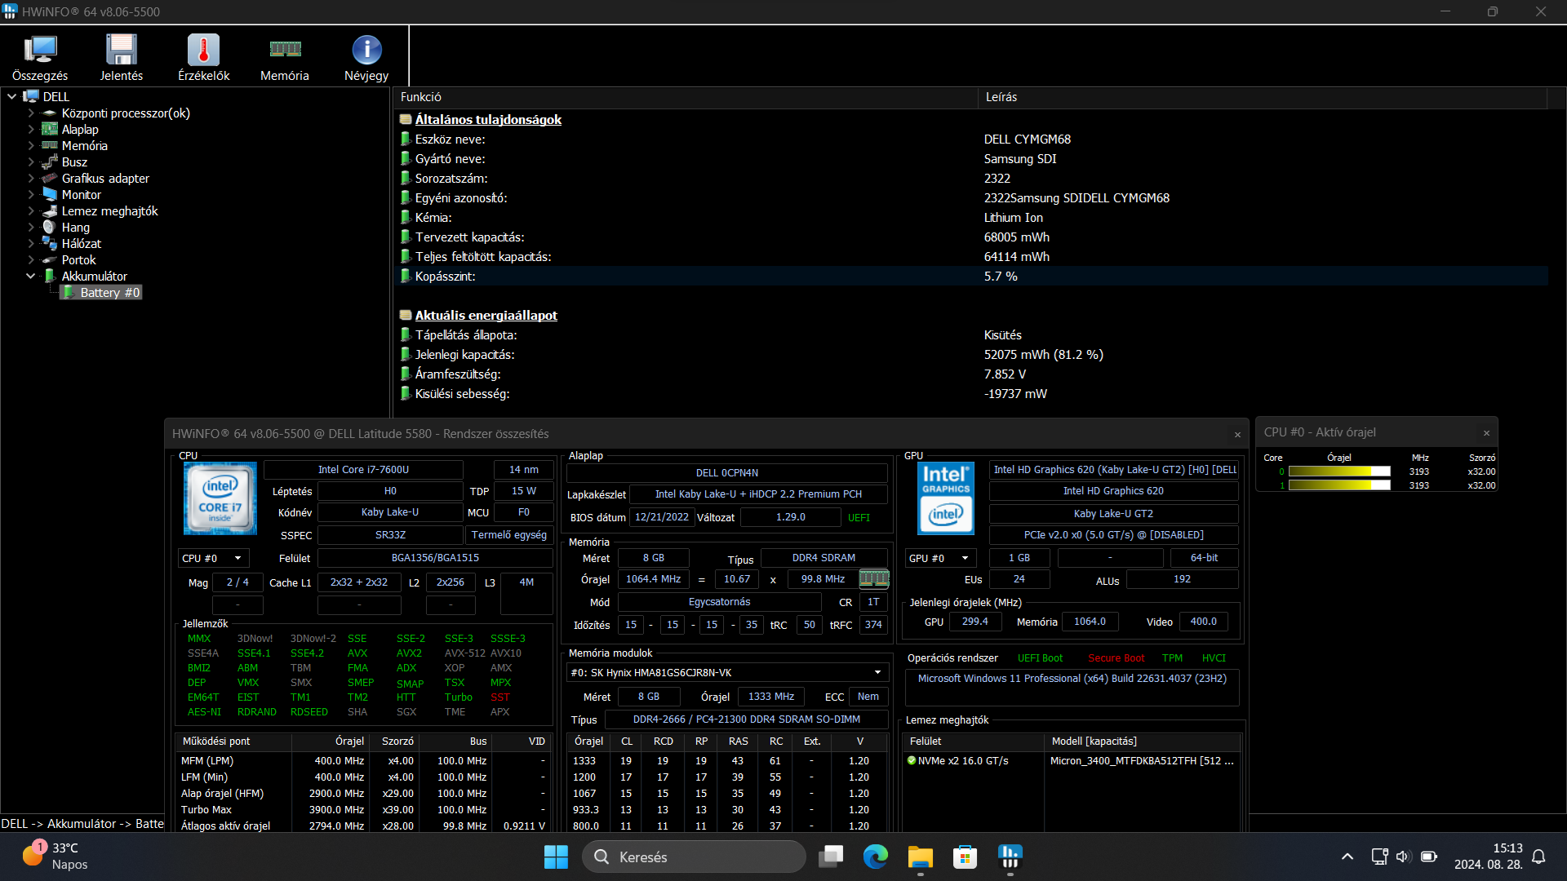1567x881 pixels.
Task: Click the volume tray icon
Action: pyautogui.click(x=1403, y=857)
